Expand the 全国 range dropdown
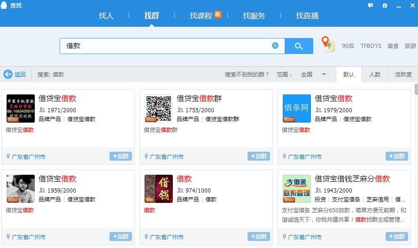Screen dimensions: 418x248 pyautogui.click(x=324, y=74)
